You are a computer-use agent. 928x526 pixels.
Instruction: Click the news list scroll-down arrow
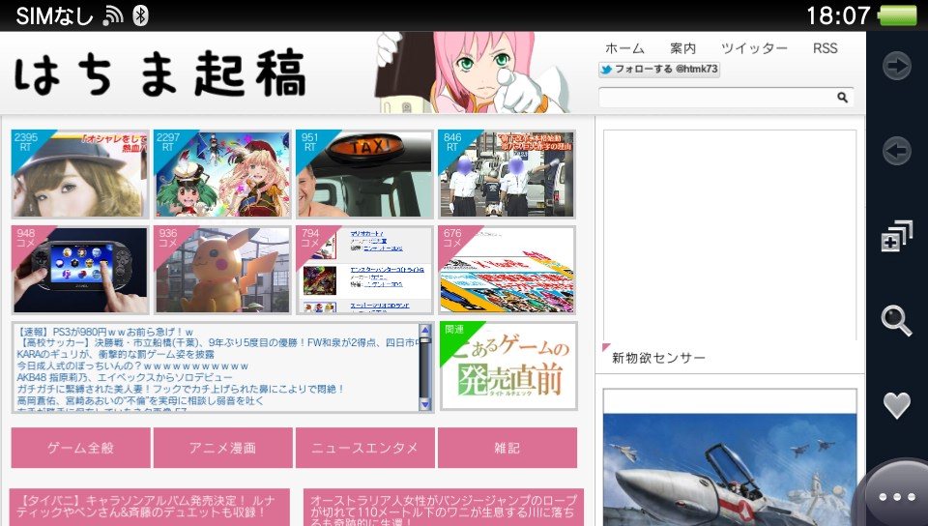point(425,404)
